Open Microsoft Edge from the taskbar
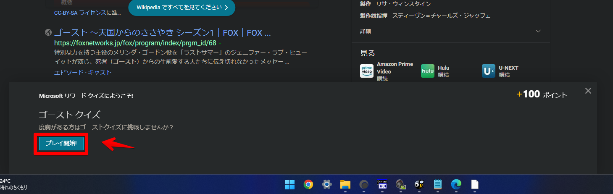Viewport: 613px width, 194px height. coord(456,184)
